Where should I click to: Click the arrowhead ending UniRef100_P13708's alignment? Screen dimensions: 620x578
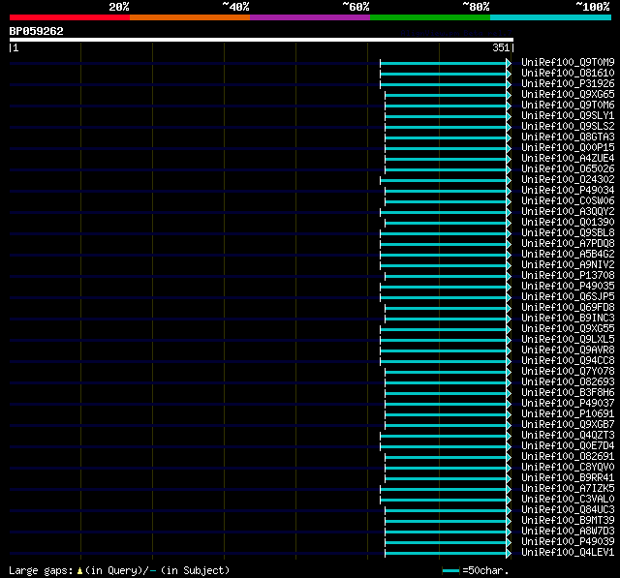point(509,277)
